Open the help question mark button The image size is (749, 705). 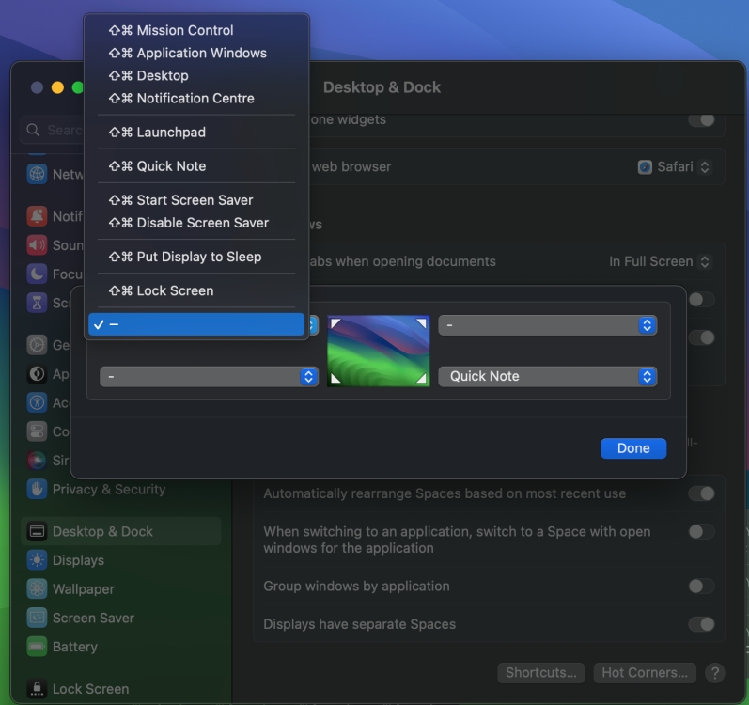(x=714, y=673)
